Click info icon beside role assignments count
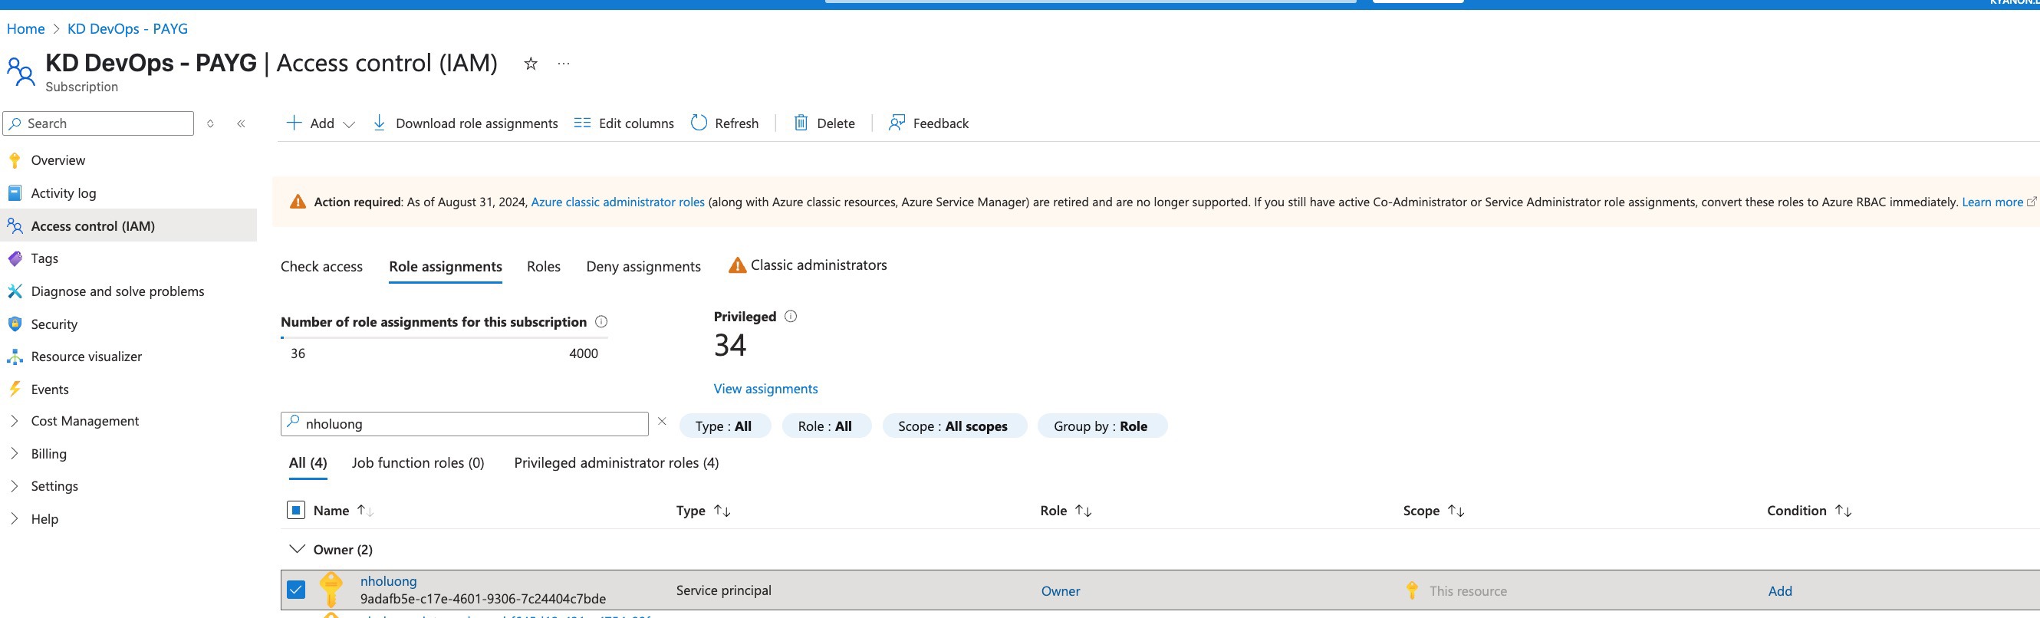2040x618 pixels. coord(601,321)
